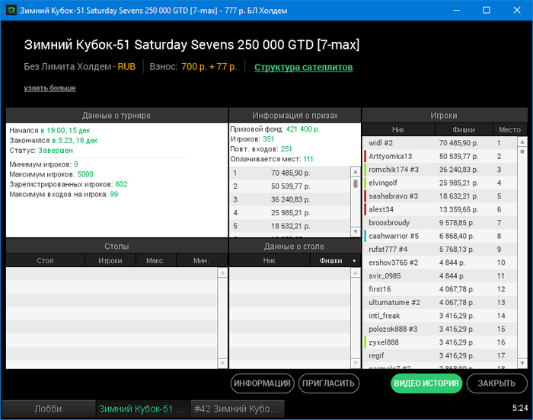The image size is (533, 420).
Task: Minimize the tournament window
Action: pyautogui.click(x=457, y=10)
